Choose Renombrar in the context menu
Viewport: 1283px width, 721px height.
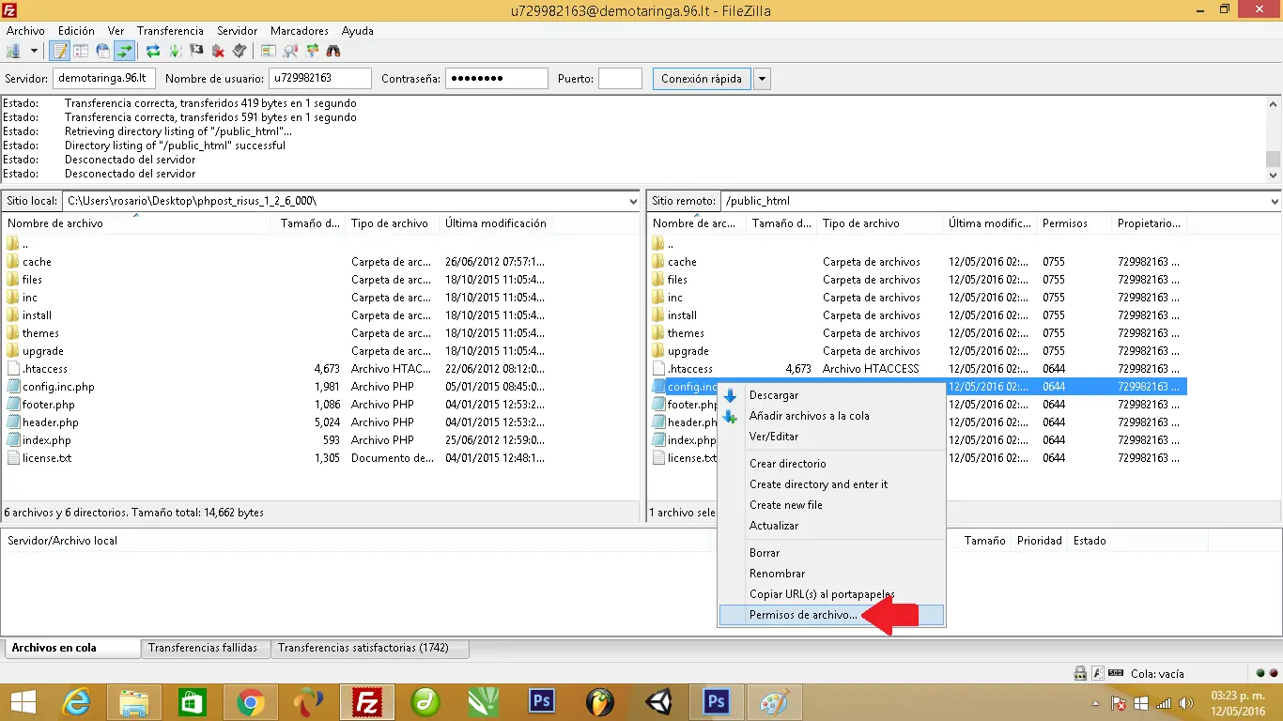coord(777,574)
